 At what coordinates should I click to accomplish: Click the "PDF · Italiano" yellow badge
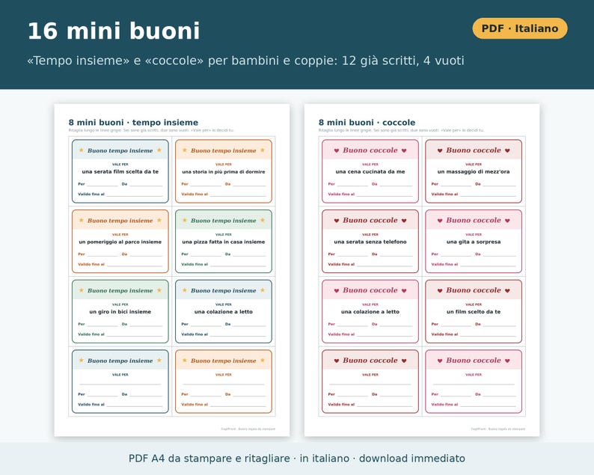(520, 28)
